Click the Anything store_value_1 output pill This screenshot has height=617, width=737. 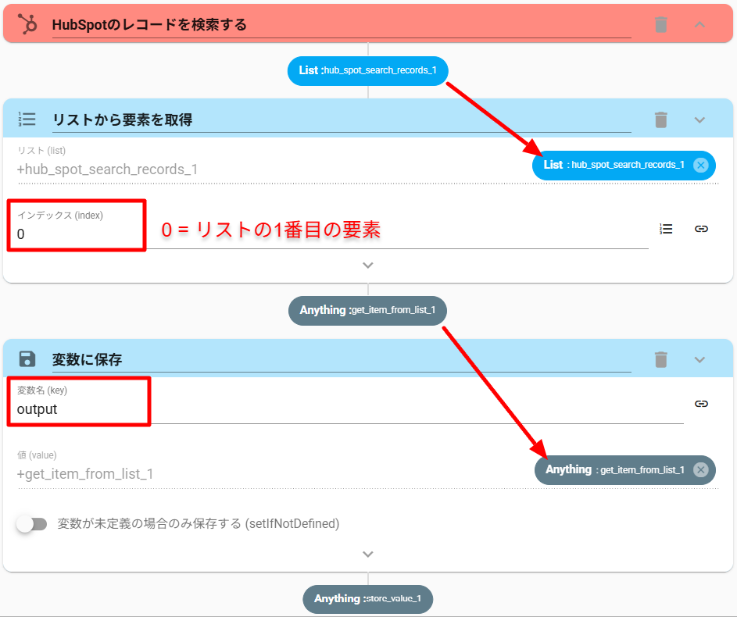367,599
